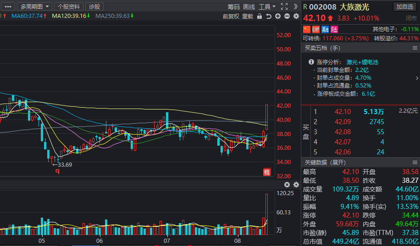Click the stock name 大族激光
420x246 pixels.
(354, 7)
